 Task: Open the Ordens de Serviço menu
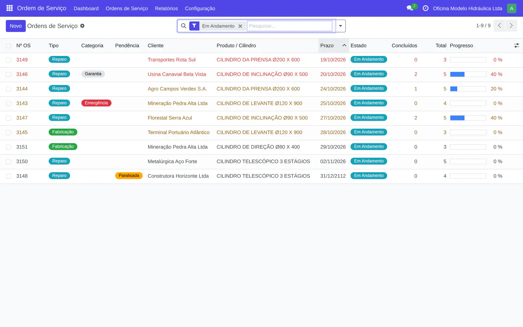(x=127, y=8)
